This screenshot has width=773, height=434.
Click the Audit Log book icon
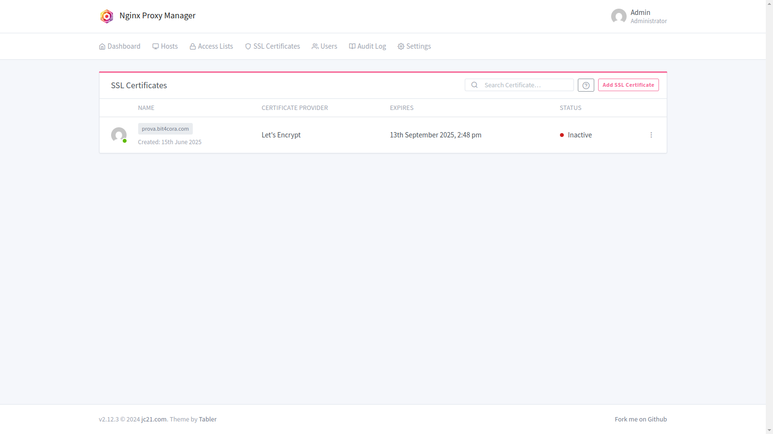pyautogui.click(x=352, y=46)
